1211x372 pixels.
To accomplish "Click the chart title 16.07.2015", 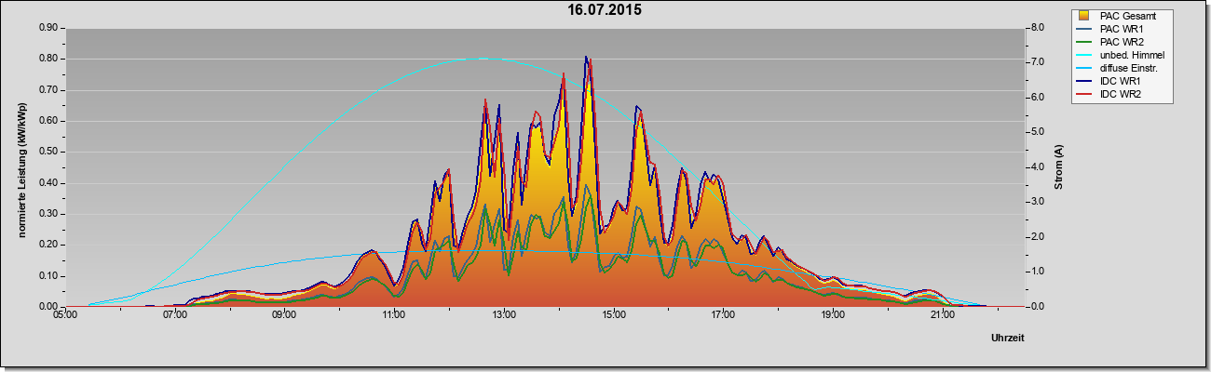I will (605, 11).
